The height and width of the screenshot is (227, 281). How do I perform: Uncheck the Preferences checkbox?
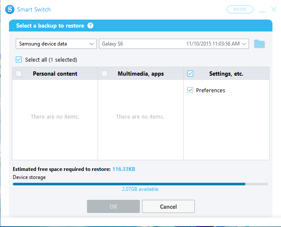tap(190, 90)
